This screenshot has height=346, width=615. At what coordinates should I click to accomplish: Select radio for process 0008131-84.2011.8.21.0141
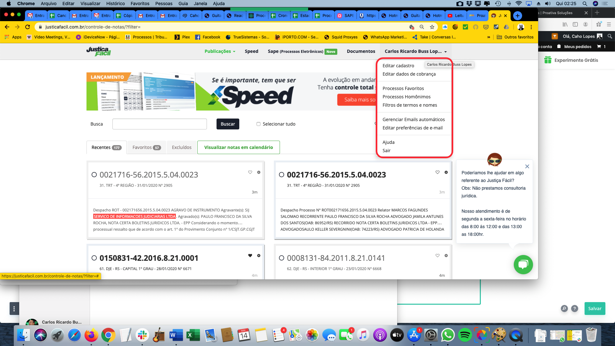(282, 258)
